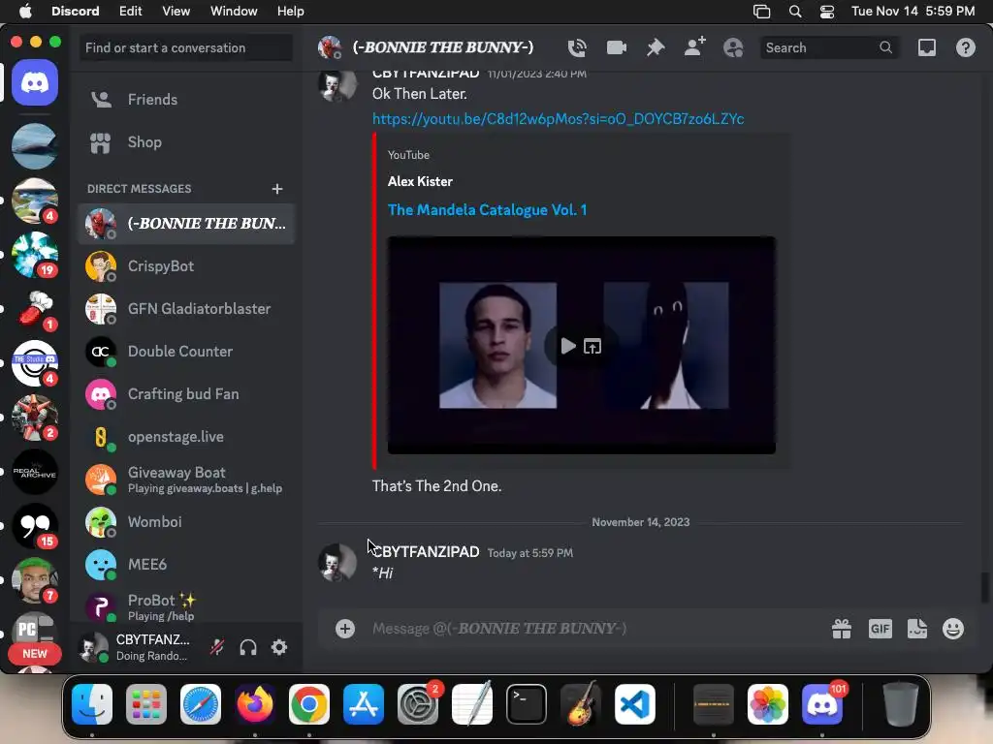Viewport: 993px width, 744px height.
Task: Click the Bonnie avatar in chat header
Action: tap(330, 47)
